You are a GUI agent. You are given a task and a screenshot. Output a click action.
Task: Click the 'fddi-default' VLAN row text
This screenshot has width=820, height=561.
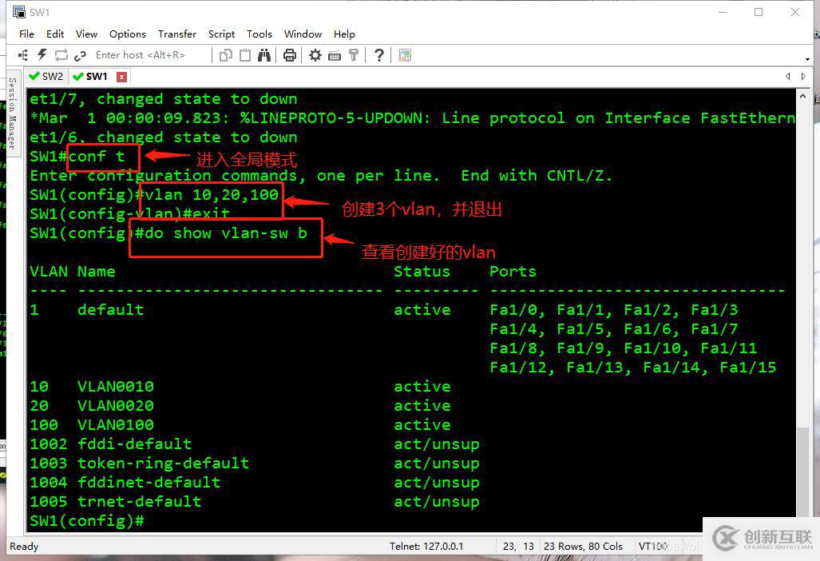(134, 444)
